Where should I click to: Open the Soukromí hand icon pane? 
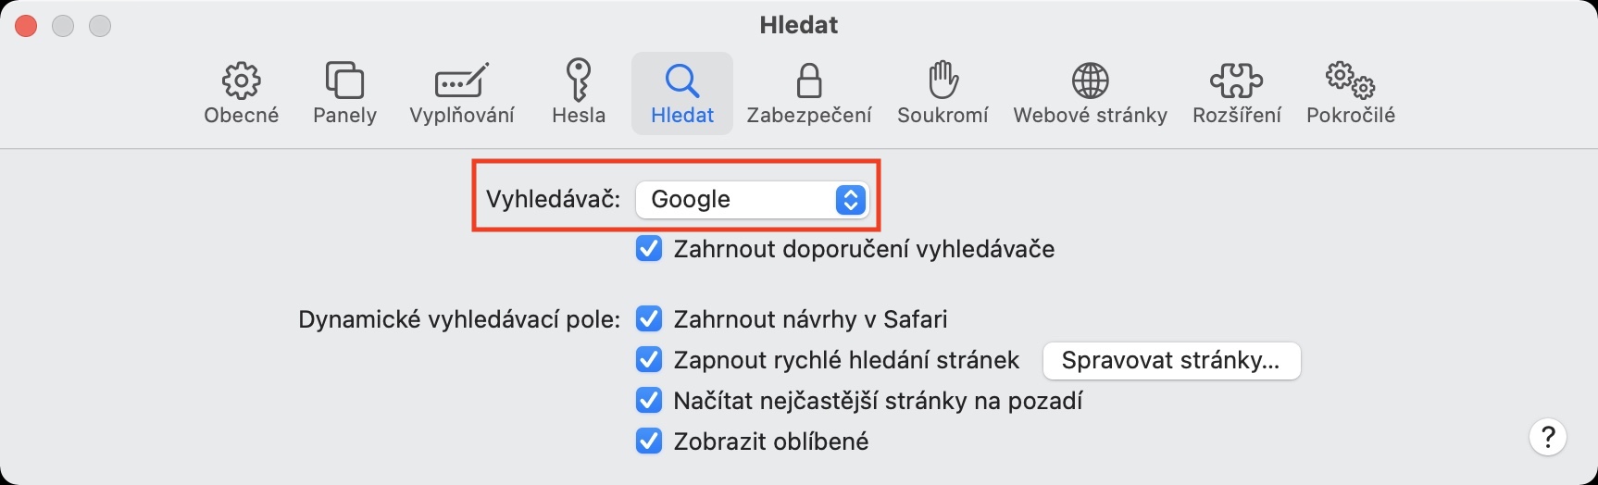(x=943, y=93)
